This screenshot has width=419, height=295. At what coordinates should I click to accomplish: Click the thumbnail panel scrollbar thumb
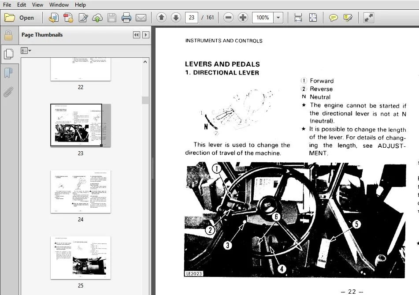(x=145, y=100)
